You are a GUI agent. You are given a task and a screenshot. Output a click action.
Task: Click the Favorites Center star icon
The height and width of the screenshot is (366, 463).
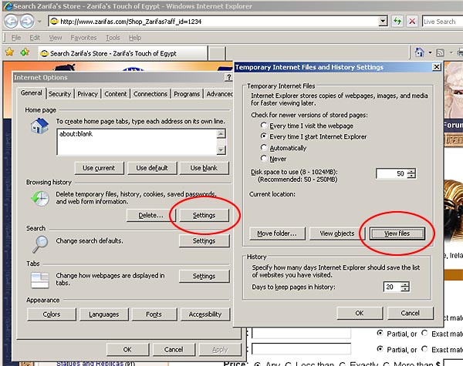pyautogui.click(x=10, y=52)
